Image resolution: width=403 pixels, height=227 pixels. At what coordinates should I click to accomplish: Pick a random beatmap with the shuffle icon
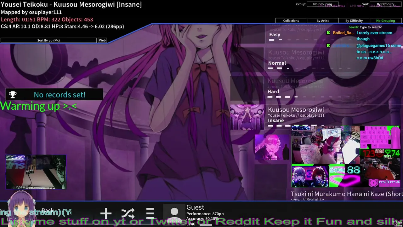[128, 213]
